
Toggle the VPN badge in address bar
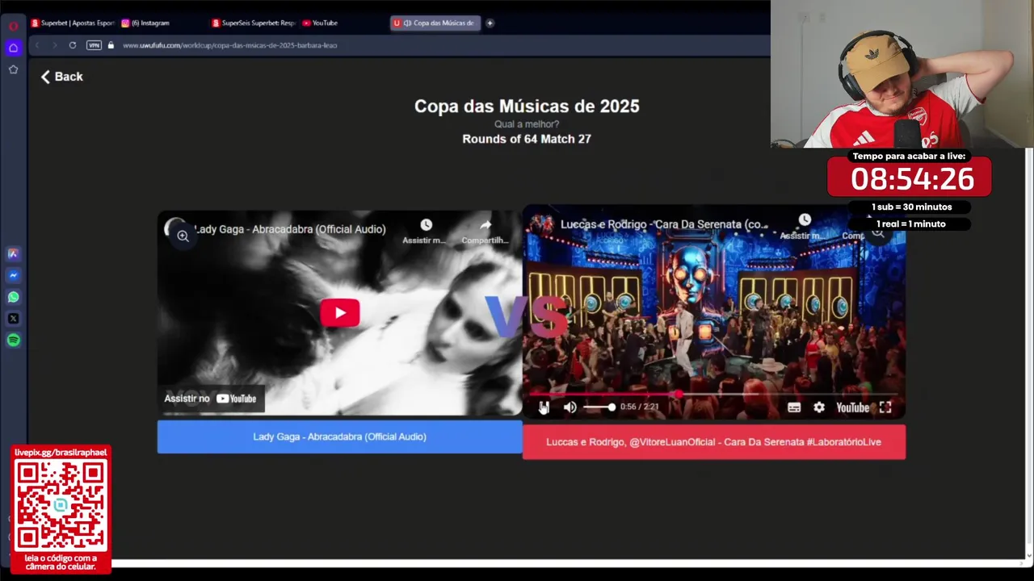(x=94, y=45)
